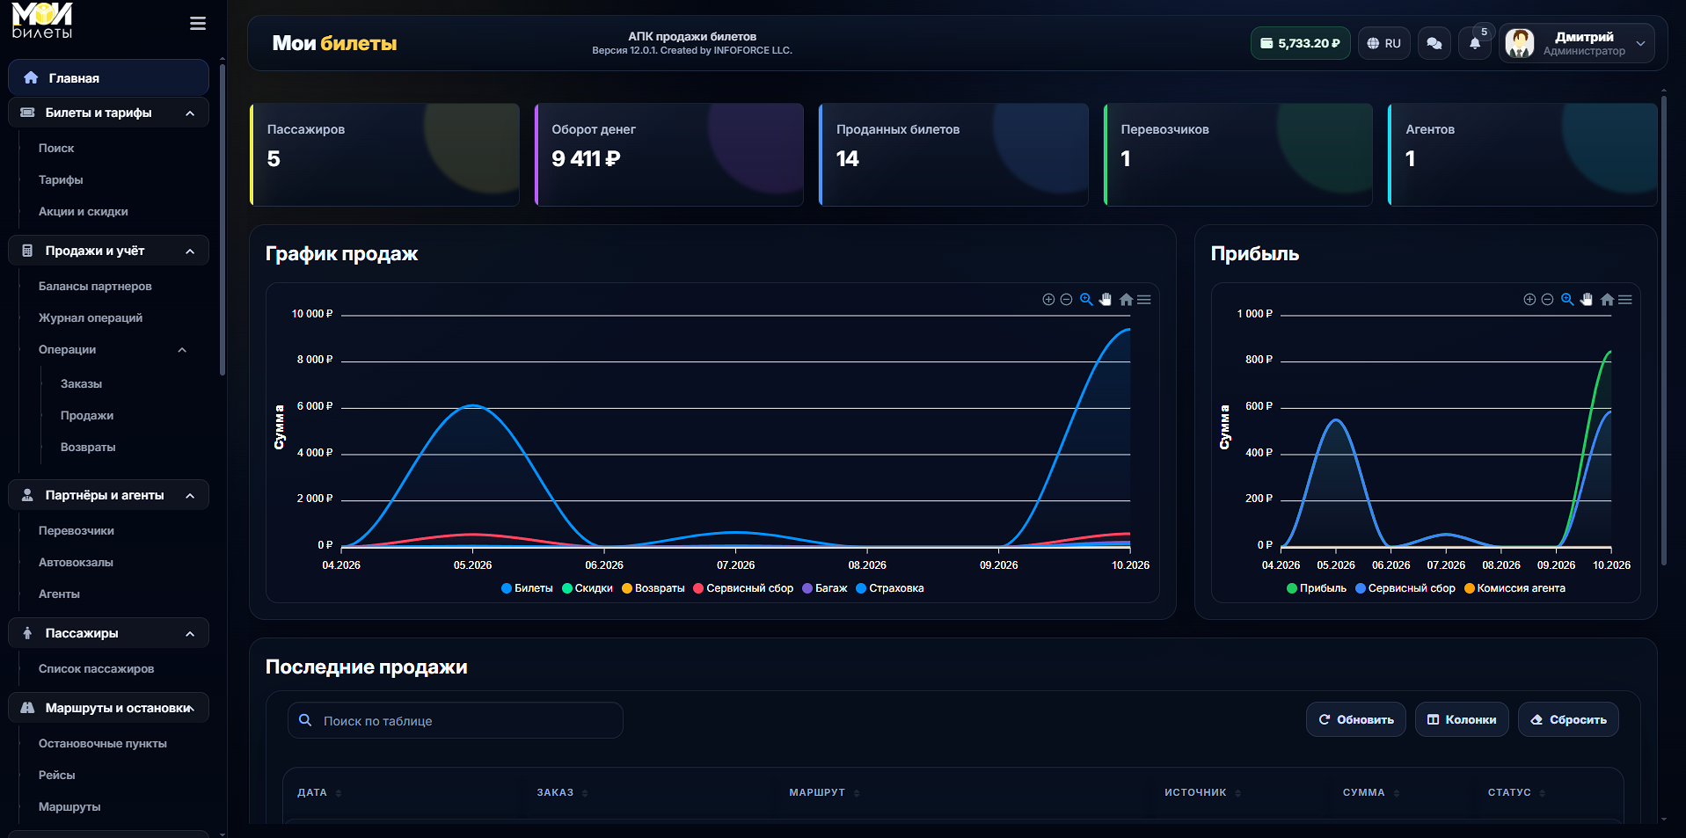Click the Обновить button
Screen dimensions: 1686x838
(x=1356, y=719)
